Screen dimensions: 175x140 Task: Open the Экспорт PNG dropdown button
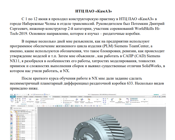[x=127, y=101]
